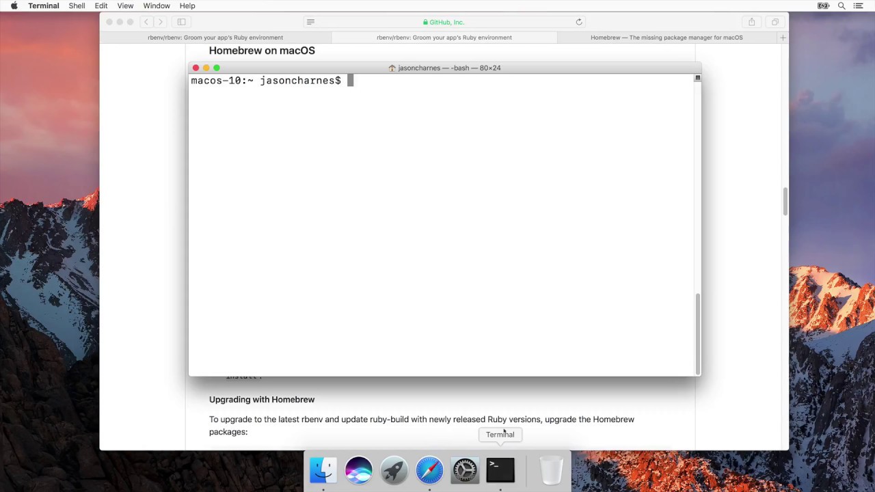This screenshot has width=875, height=492.
Task: Open the Shell menu
Action: tap(77, 5)
